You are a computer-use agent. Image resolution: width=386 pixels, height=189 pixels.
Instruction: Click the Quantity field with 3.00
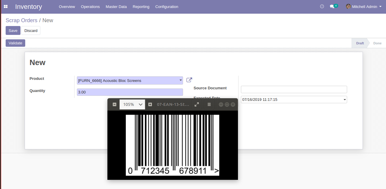tap(130, 92)
